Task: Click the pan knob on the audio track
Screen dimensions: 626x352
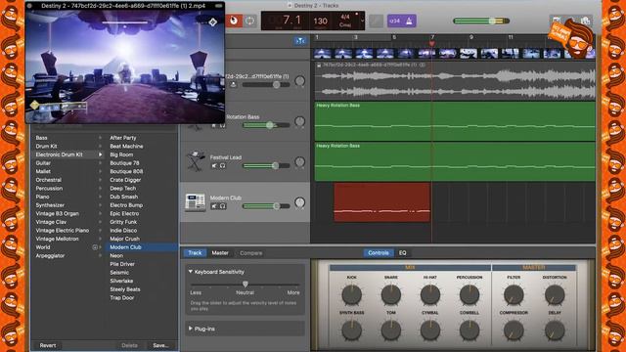Action: [299, 81]
